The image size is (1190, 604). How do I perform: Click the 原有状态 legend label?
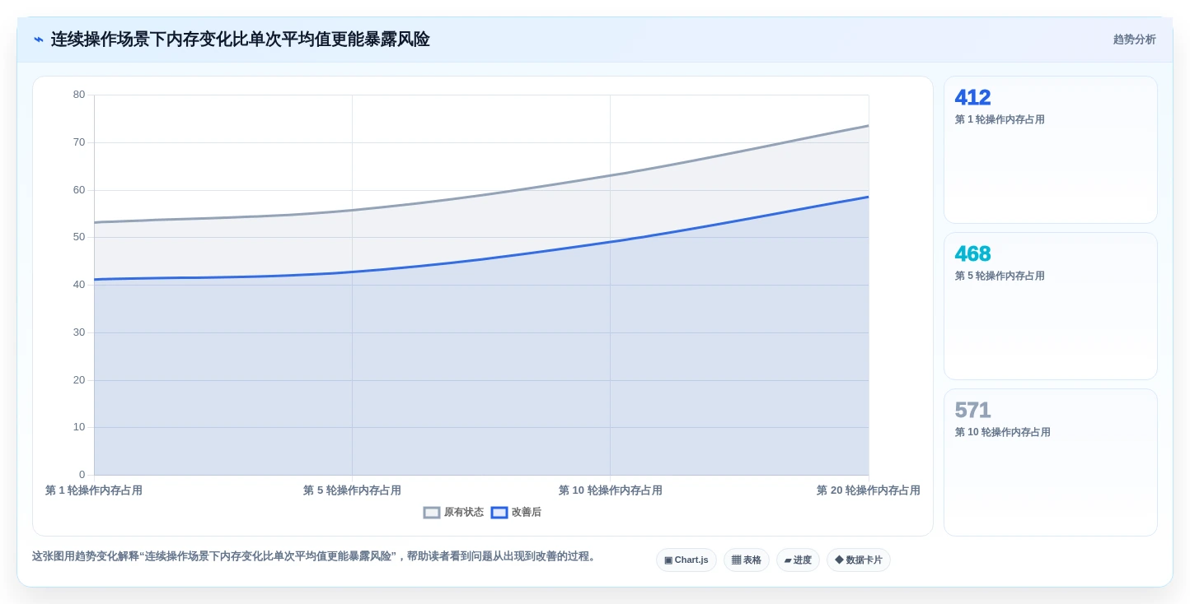point(464,513)
